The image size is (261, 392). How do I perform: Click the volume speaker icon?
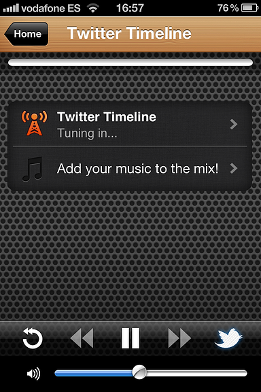coord(33,374)
